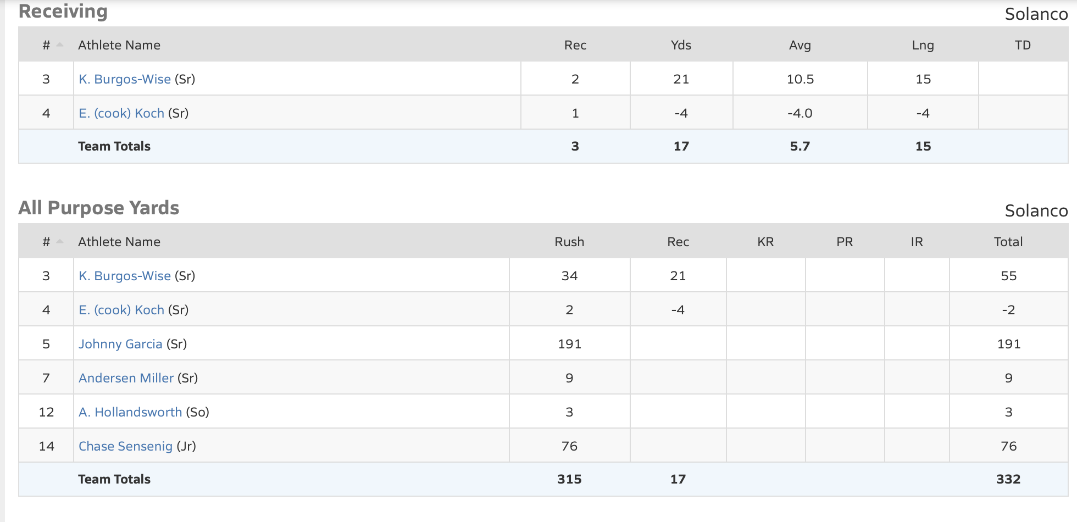Sort All Purpose Yards by PR column
1077x522 pixels.
pos(845,242)
